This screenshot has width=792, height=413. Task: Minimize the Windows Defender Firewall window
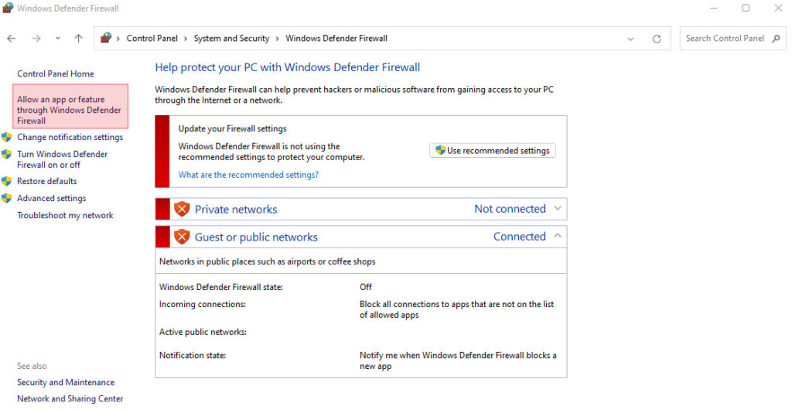click(x=714, y=8)
